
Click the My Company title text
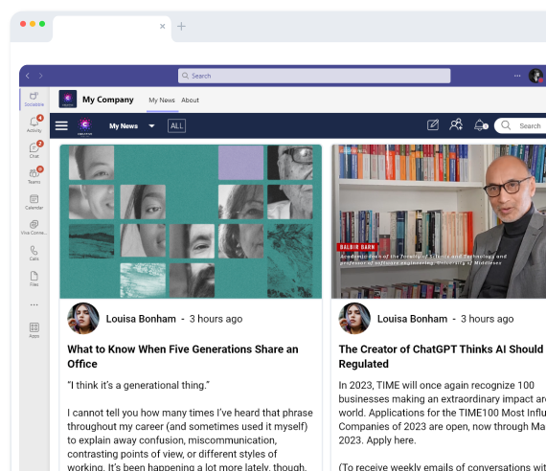[108, 100]
